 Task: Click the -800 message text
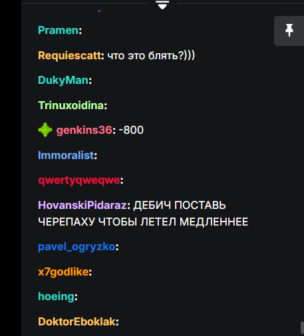pos(131,130)
